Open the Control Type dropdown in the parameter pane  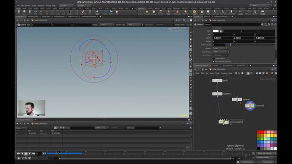[221, 51]
